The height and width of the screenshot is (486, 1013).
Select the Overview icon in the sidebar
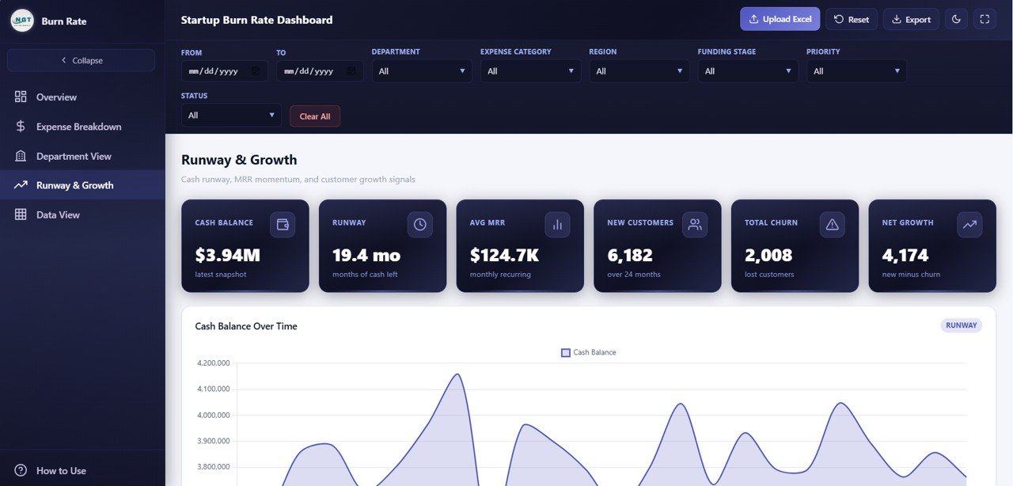(21, 97)
